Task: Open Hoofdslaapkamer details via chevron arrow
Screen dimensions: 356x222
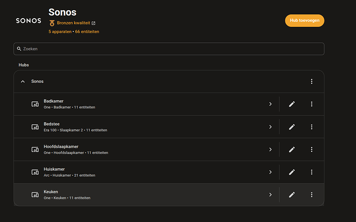Action: coord(270,150)
